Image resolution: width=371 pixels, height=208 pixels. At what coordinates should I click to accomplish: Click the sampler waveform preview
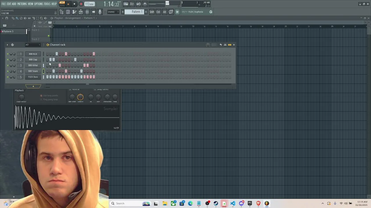[x=67, y=118]
